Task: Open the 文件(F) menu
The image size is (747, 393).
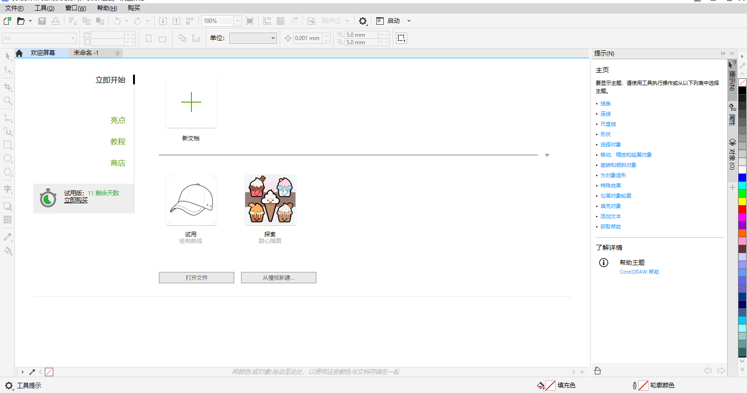Action: point(14,8)
